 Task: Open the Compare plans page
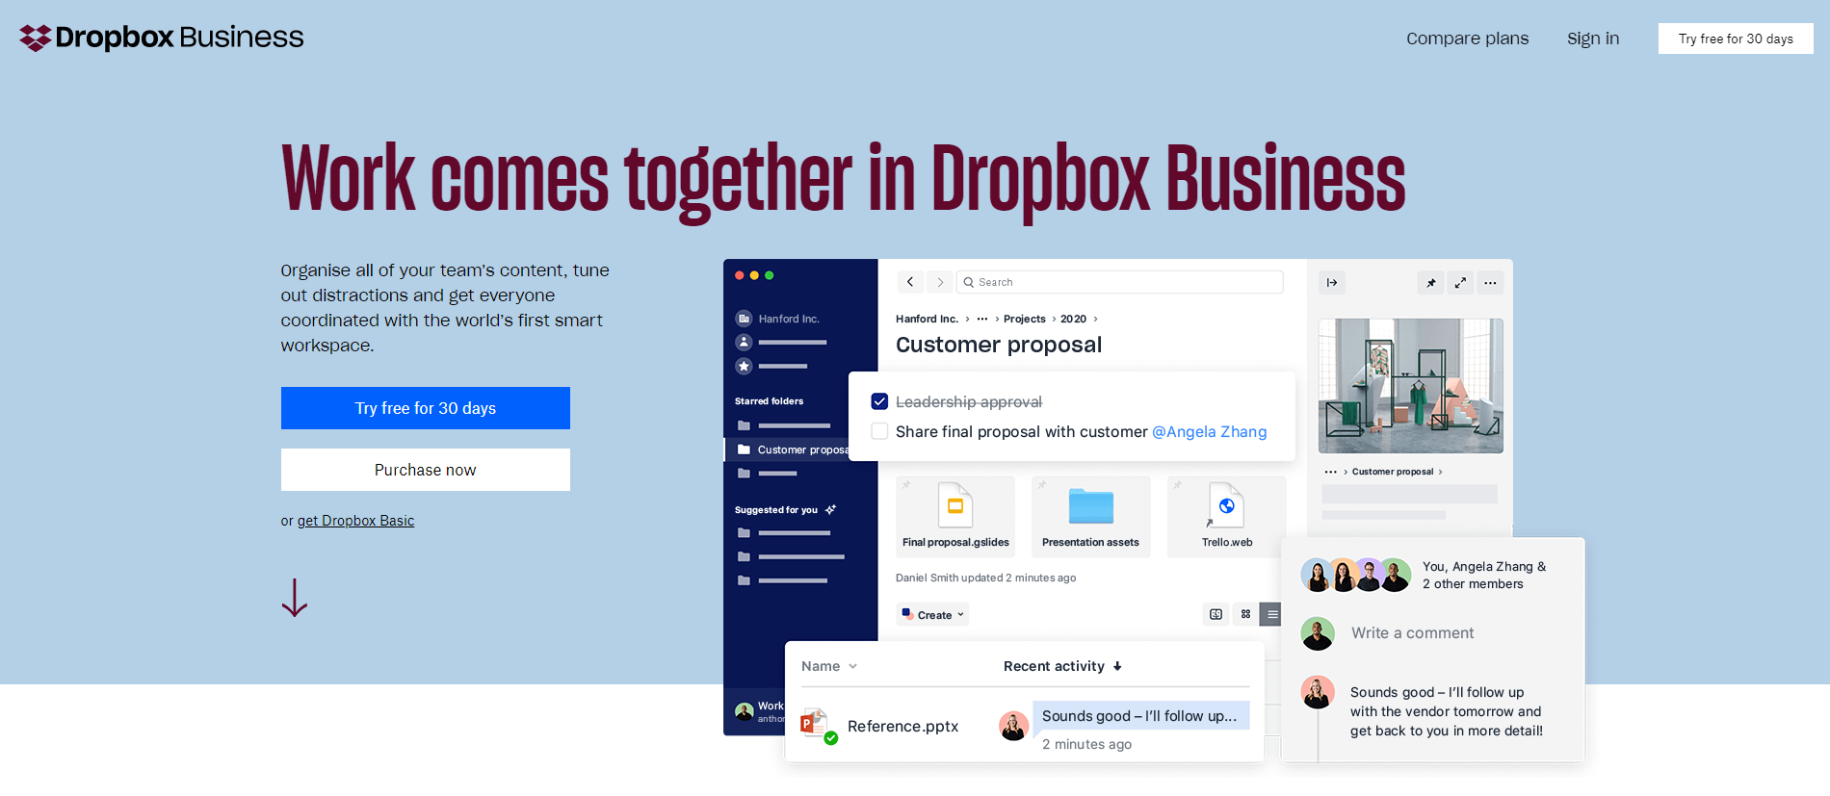(x=1467, y=39)
